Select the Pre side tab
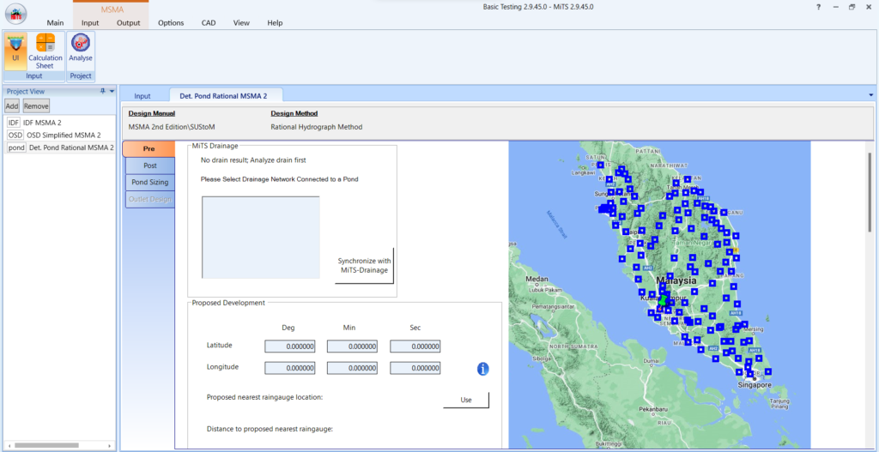The height and width of the screenshot is (452, 879). pos(149,149)
